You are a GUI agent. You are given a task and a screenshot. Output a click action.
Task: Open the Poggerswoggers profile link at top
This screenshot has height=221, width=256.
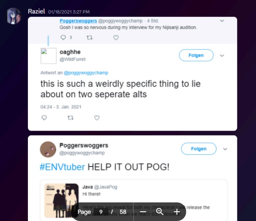78,21
